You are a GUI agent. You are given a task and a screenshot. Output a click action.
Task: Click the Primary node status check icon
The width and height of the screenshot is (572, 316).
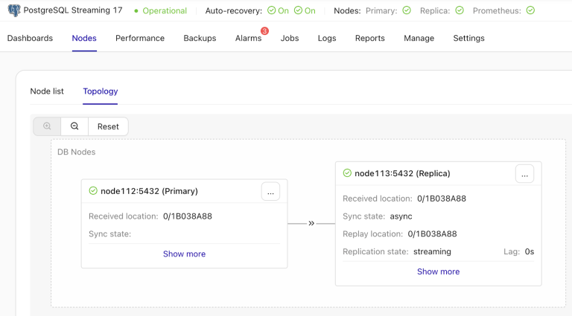406,11
